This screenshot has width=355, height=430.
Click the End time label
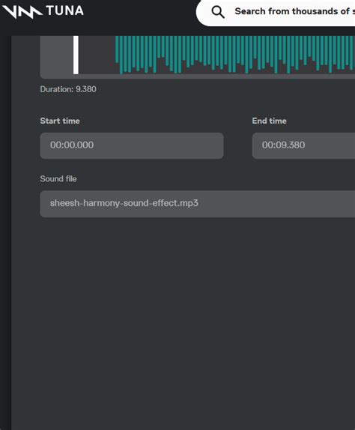[x=269, y=121]
